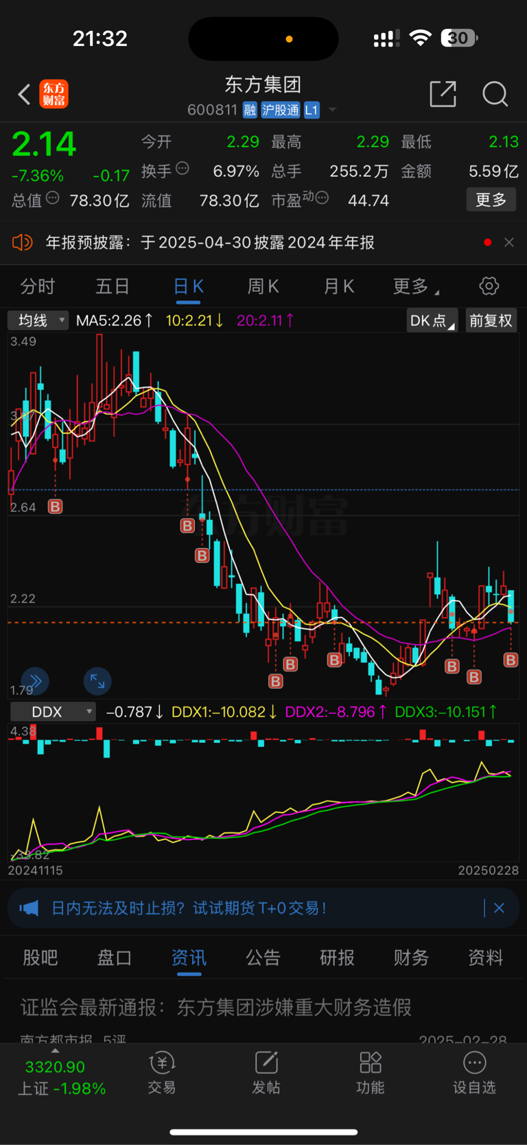Switch to 月K chart tab
527x1145 pixels.
(338, 286)
